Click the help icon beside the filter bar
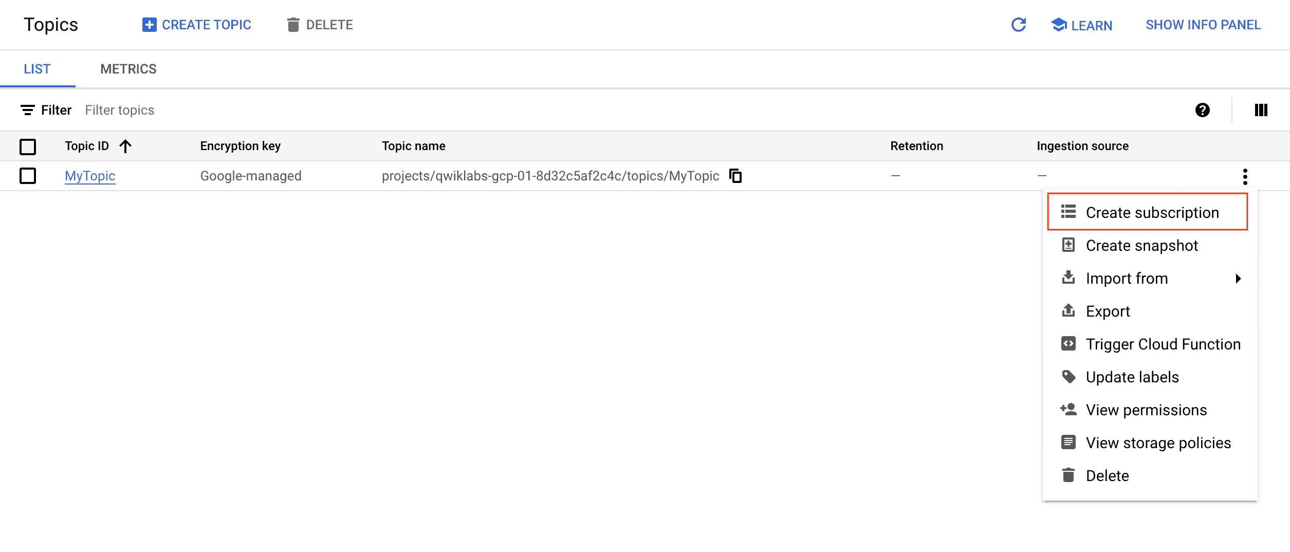The height and width of the screenshot is (552, 1290). coord(1203,109)
